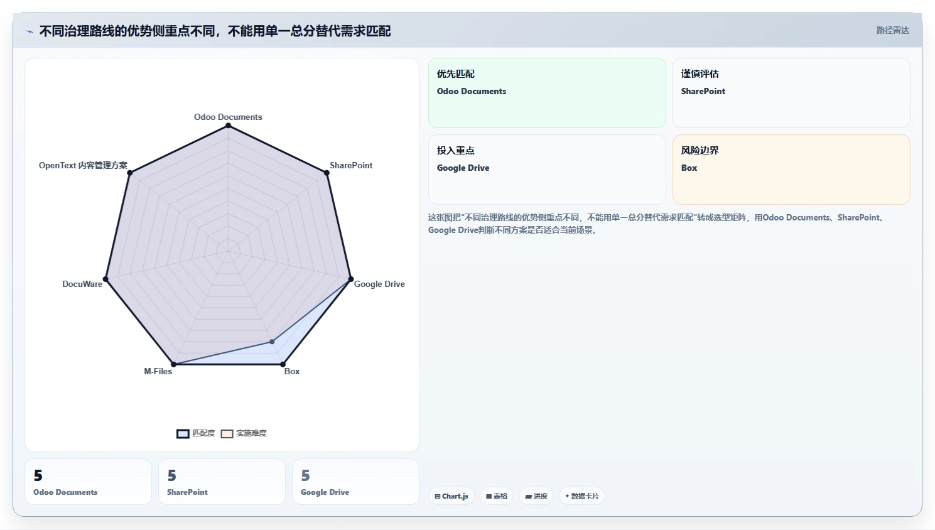Click the DocuWare axis label on radar chart
This screenshot has height=530, width=935.
[82, 284]
